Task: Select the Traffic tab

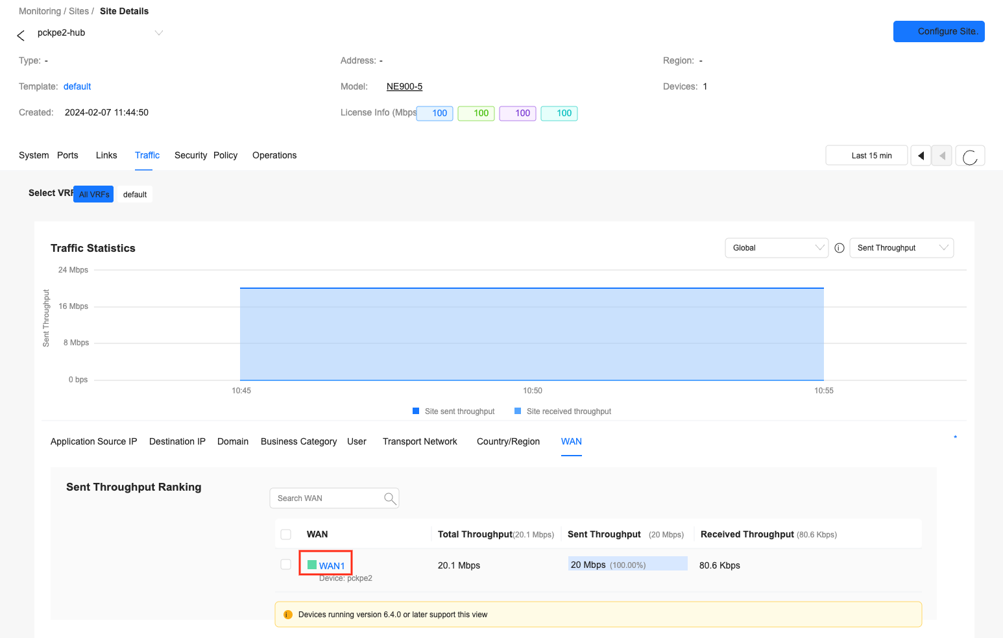Action: point(147,155)
